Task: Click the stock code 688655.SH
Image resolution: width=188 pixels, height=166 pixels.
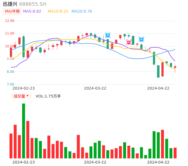Action: click(x=33, y=4)
